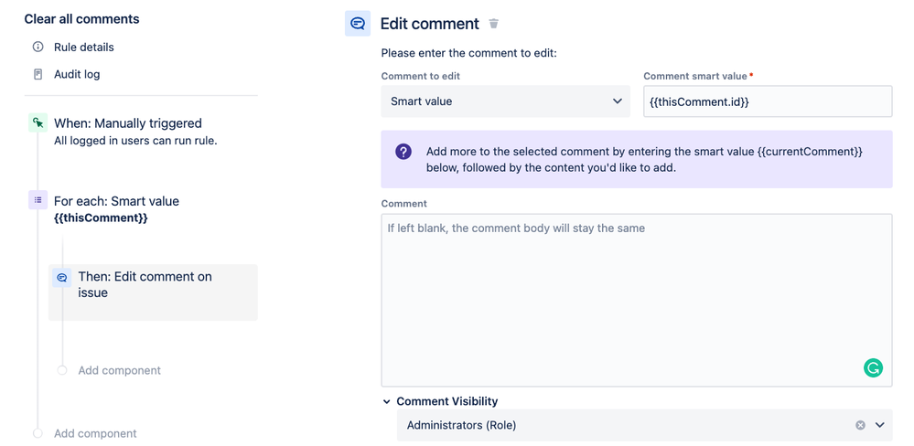The image size is (914, 446).
Task: Click the manual trigger cursor icon
Action: [x=38, y=123]
